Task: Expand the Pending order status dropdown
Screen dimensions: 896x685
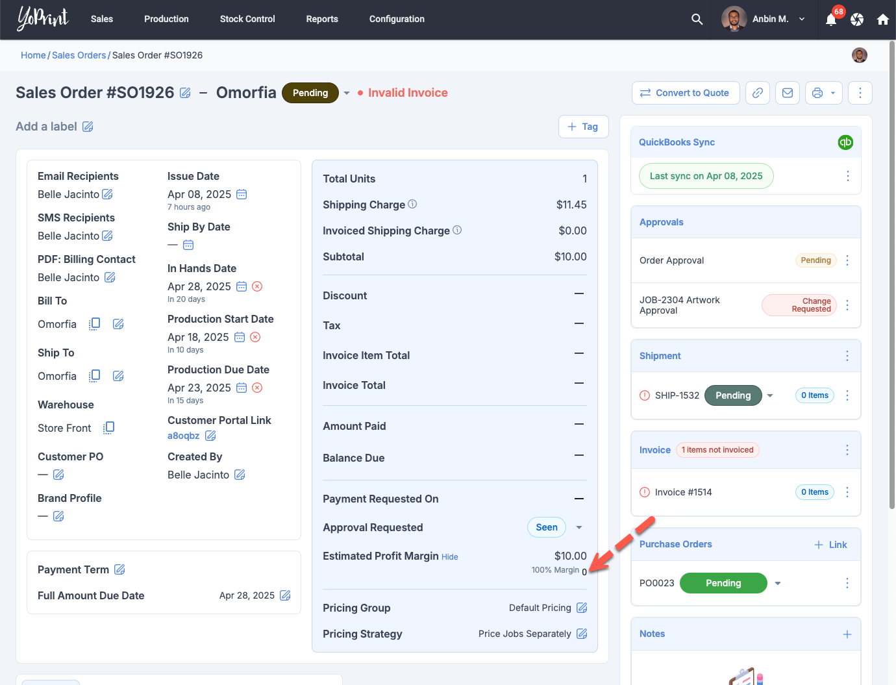Action: 347,93
